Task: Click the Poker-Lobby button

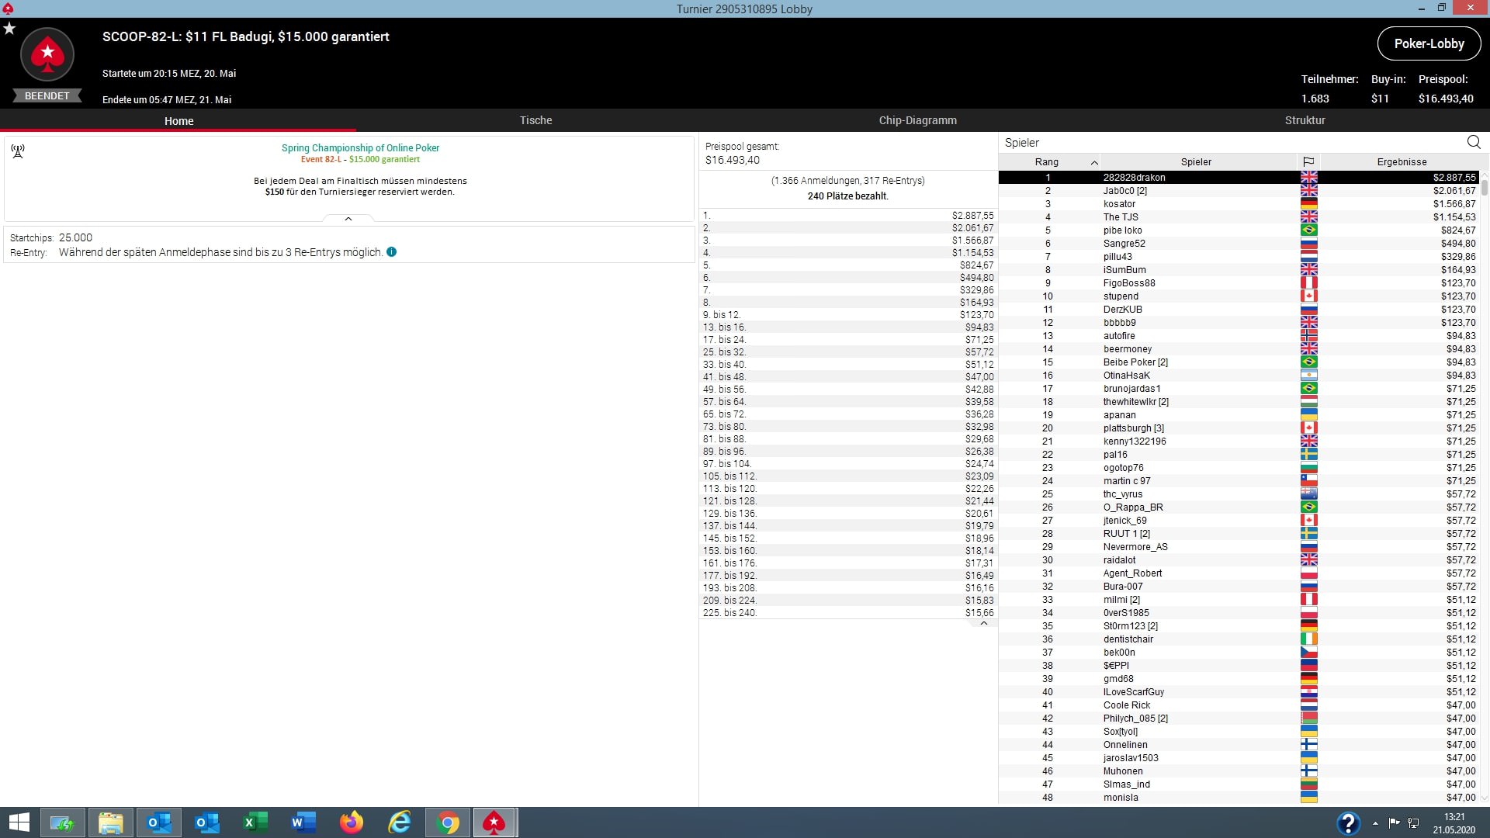Action: pos(1429,43)
